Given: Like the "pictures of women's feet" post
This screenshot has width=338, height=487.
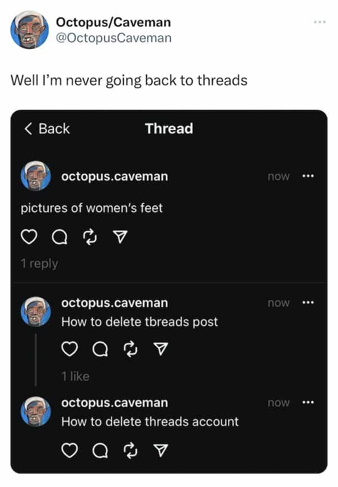Looking at the screenshot, I should pos(28,238).
